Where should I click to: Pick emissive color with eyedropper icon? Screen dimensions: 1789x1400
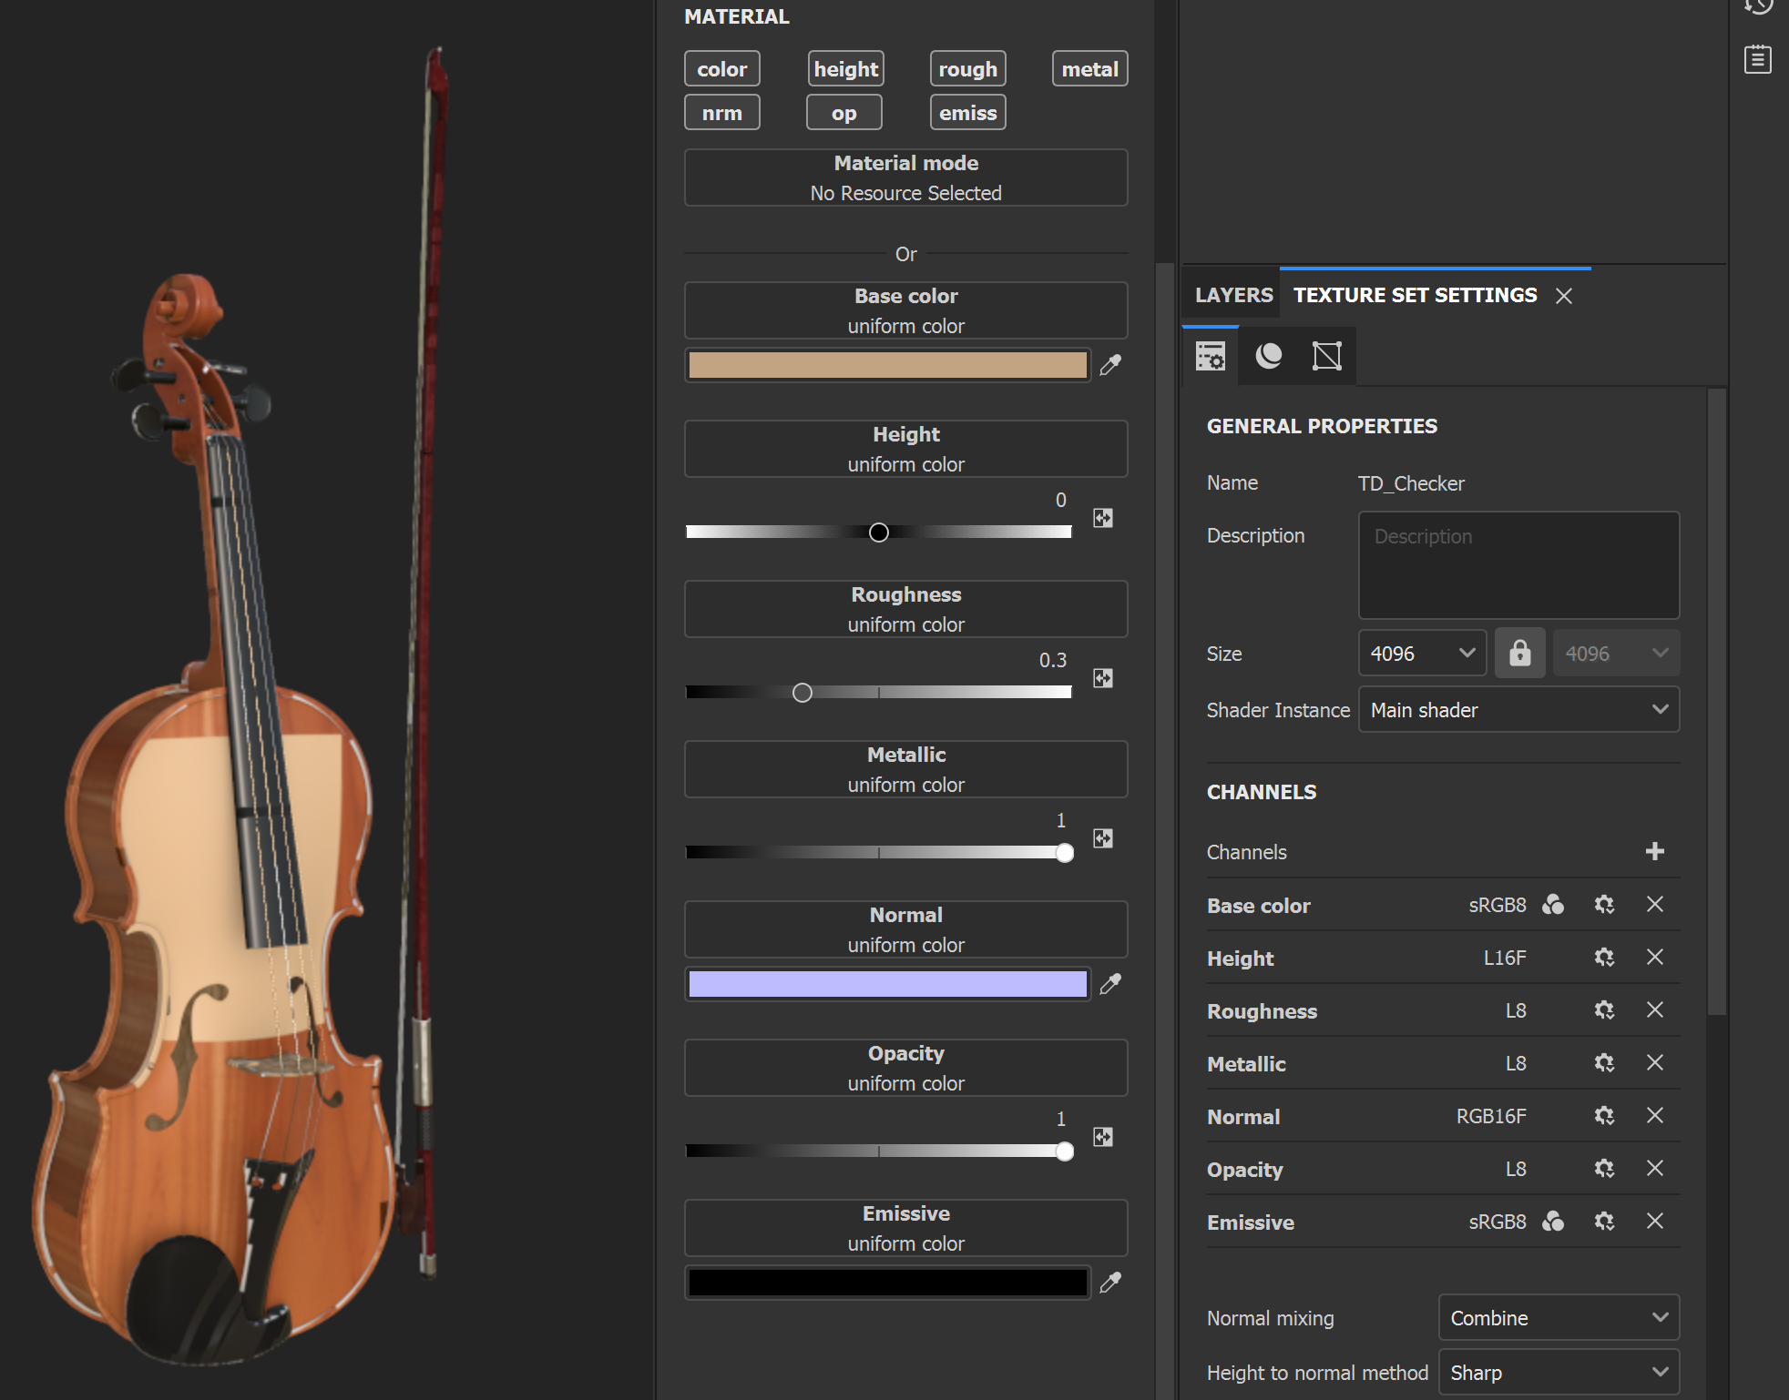tap(1109, 1283)
